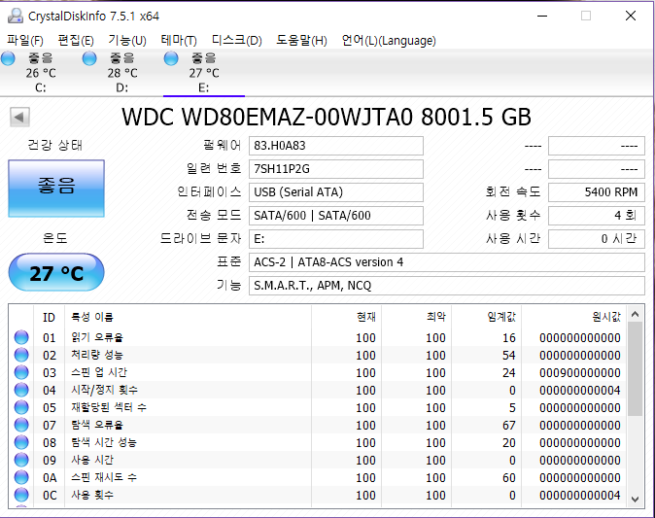
Task: Click the disk title WDC WD80EMAZ-00WJTA0 8001.5 GB
Action: click(x=327, y=117)
